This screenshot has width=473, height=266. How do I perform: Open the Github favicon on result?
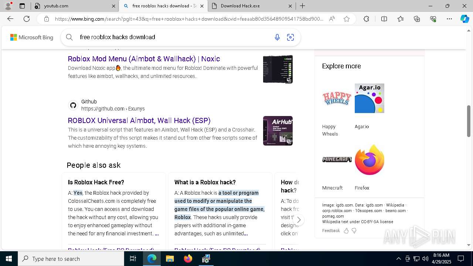coord(73,105)
